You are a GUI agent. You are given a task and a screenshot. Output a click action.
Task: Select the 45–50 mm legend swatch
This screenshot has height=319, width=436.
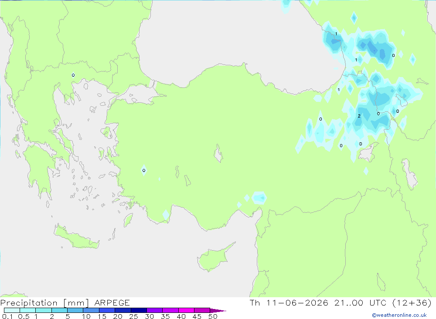202,310
